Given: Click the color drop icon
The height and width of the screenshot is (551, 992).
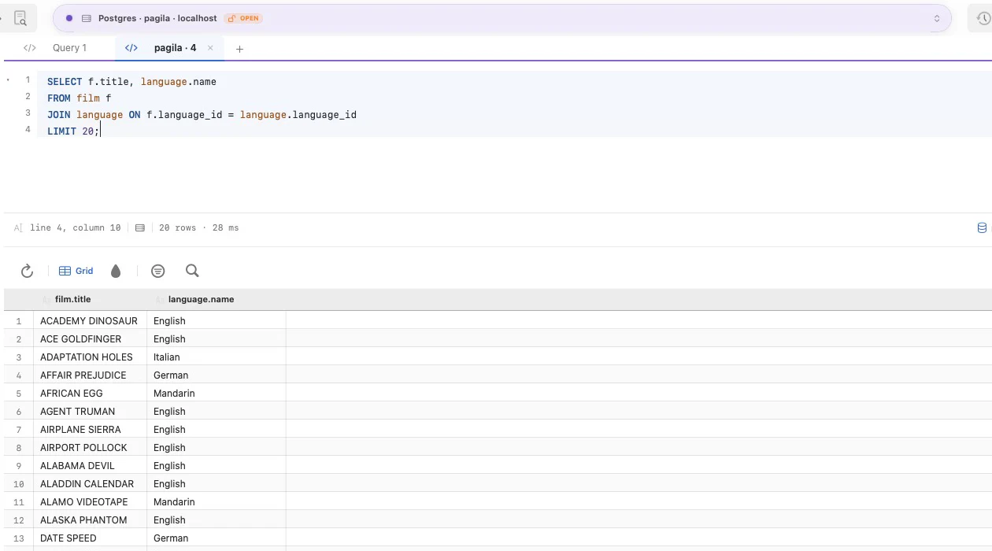Looking at the screenshot, I should (116, 271).
